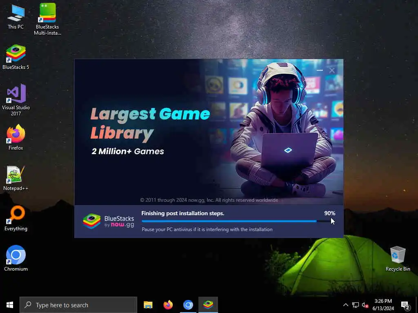Click the 'Pause your PC antivirus' hint text
Viewport: 418px width, 313px height.
click(207, 229)
